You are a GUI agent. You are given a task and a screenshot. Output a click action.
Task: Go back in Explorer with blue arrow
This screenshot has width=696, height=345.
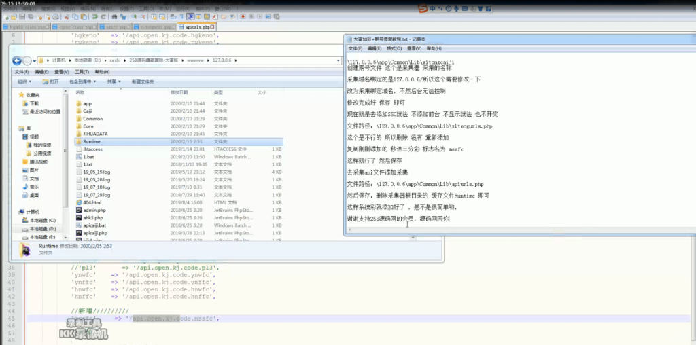click(17, 60)
